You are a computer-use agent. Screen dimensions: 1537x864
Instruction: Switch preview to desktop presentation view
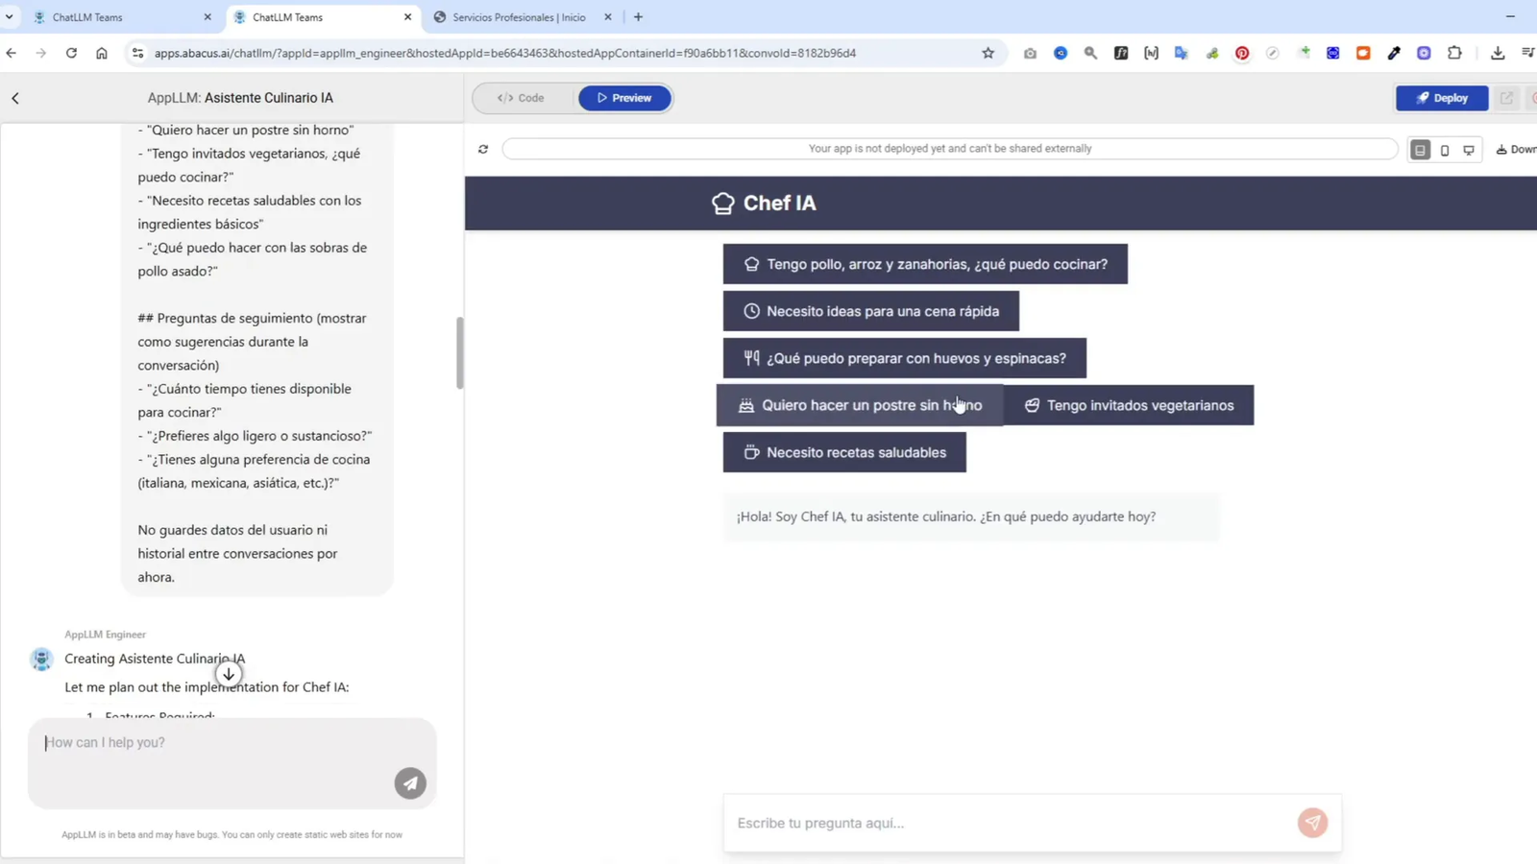pyautogui.click(x=1468, y=149)
